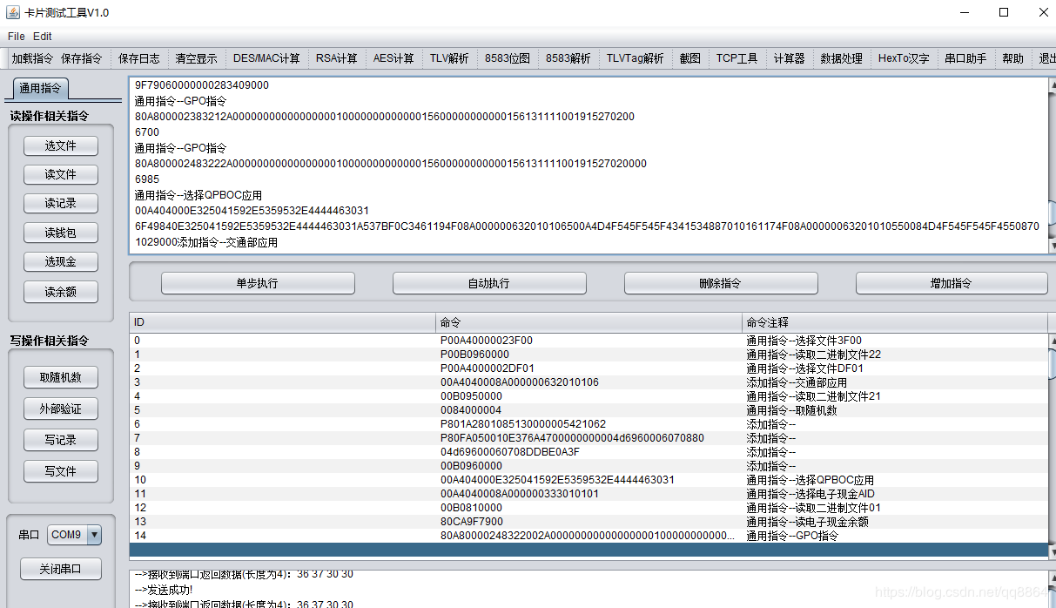Click 保存日志 toolbar button
1056x608 pixels.
[x=139, y=58]
